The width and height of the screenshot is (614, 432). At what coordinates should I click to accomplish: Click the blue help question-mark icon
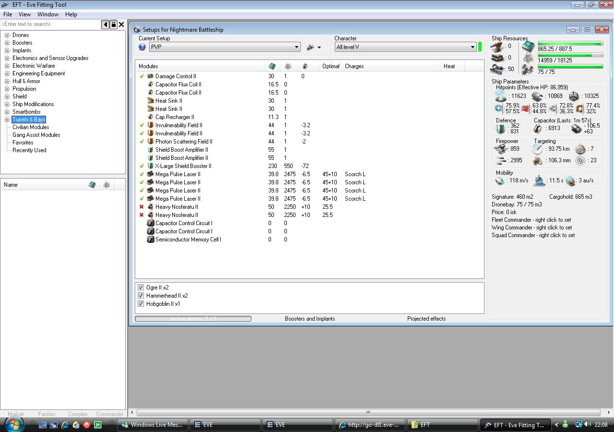point(142,47)
